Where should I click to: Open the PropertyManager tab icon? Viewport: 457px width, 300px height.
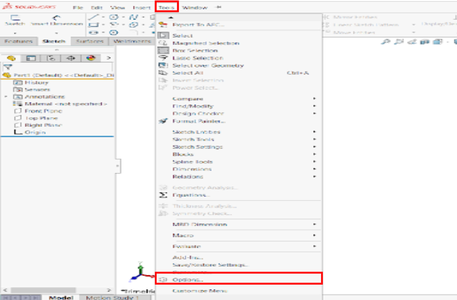pyautogui.click(x=31, y=58)
